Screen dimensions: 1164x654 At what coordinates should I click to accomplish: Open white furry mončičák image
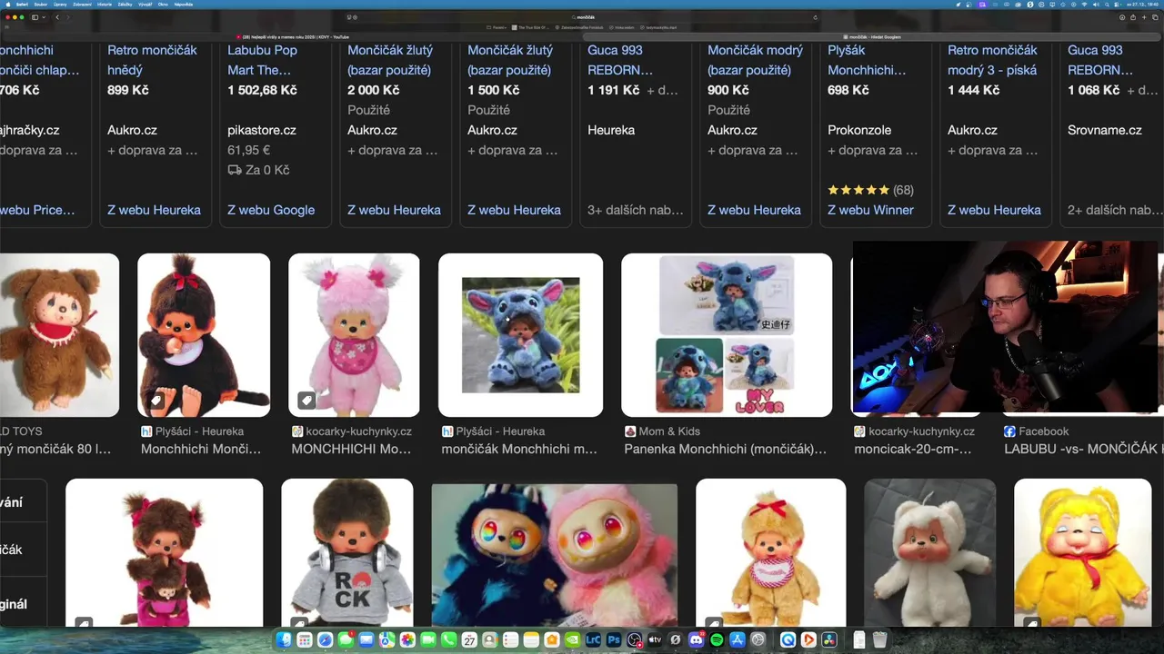pos(930,552)
